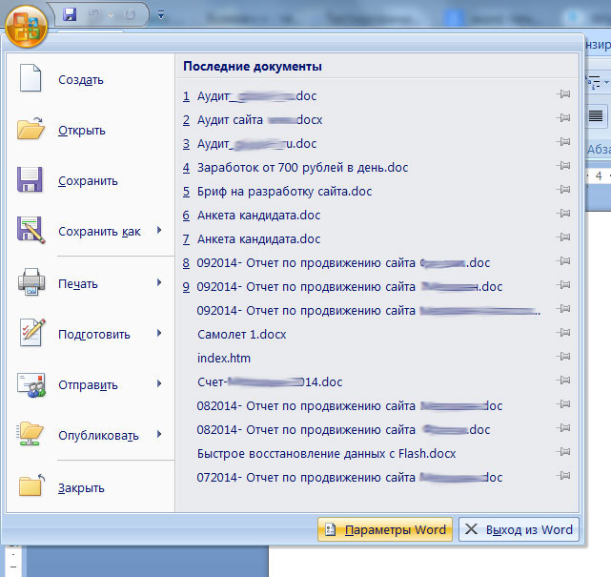Viewport: 611px width, 577px height.
Task: Pin Счет- 14.doc to list
Action: pos(563,381)
